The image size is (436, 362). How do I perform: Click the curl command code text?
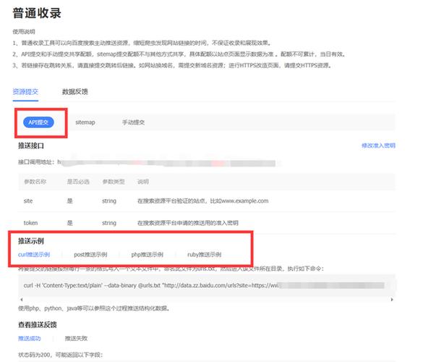[204, 285]
